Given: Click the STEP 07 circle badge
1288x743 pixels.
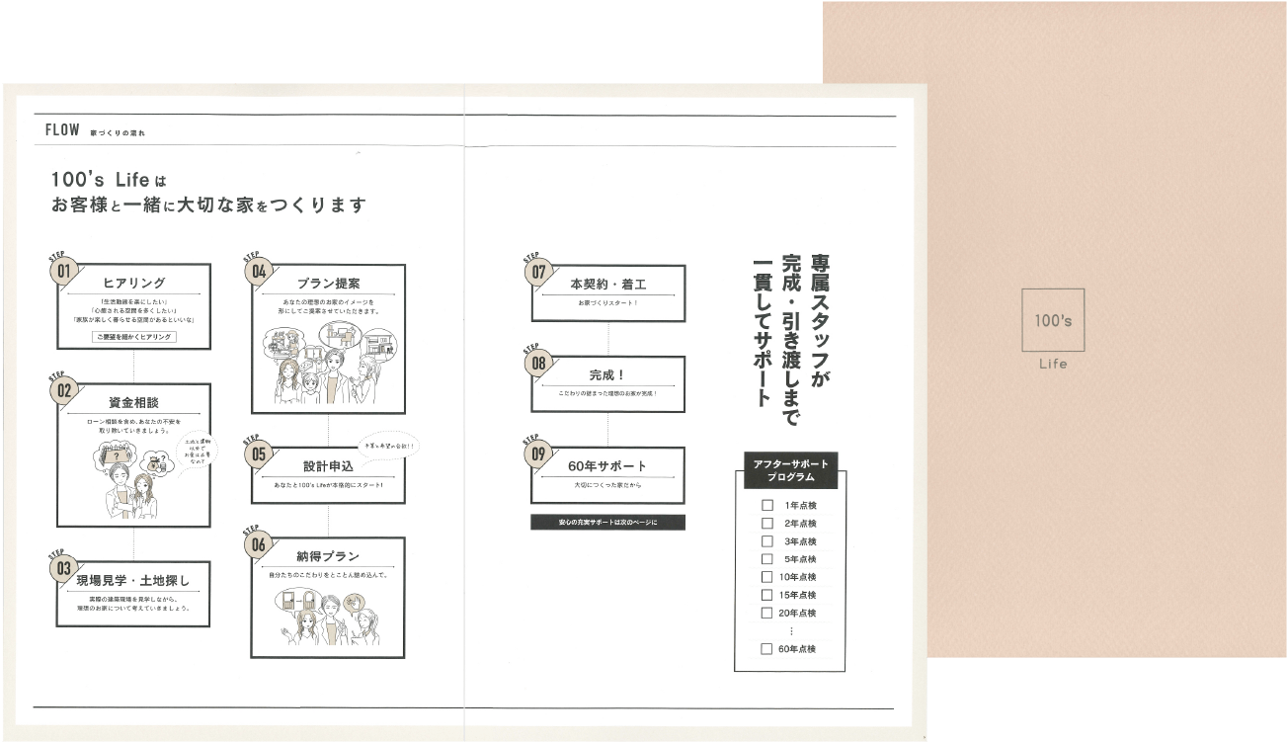Looking at the screenshot, I should click(539, 272).
